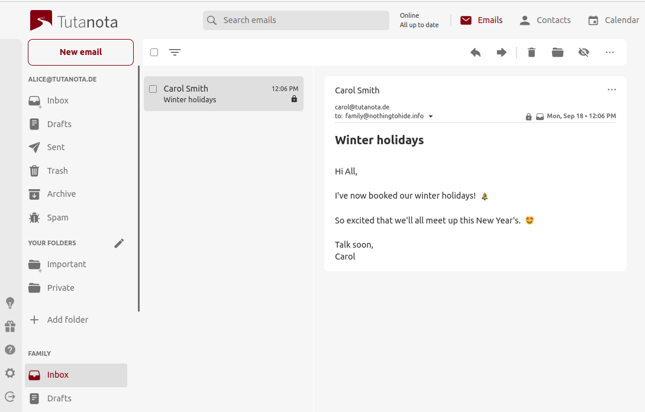Open three-dot menu in email header
This screenshot has width=645, height=412.
click(x=612, y=90)
